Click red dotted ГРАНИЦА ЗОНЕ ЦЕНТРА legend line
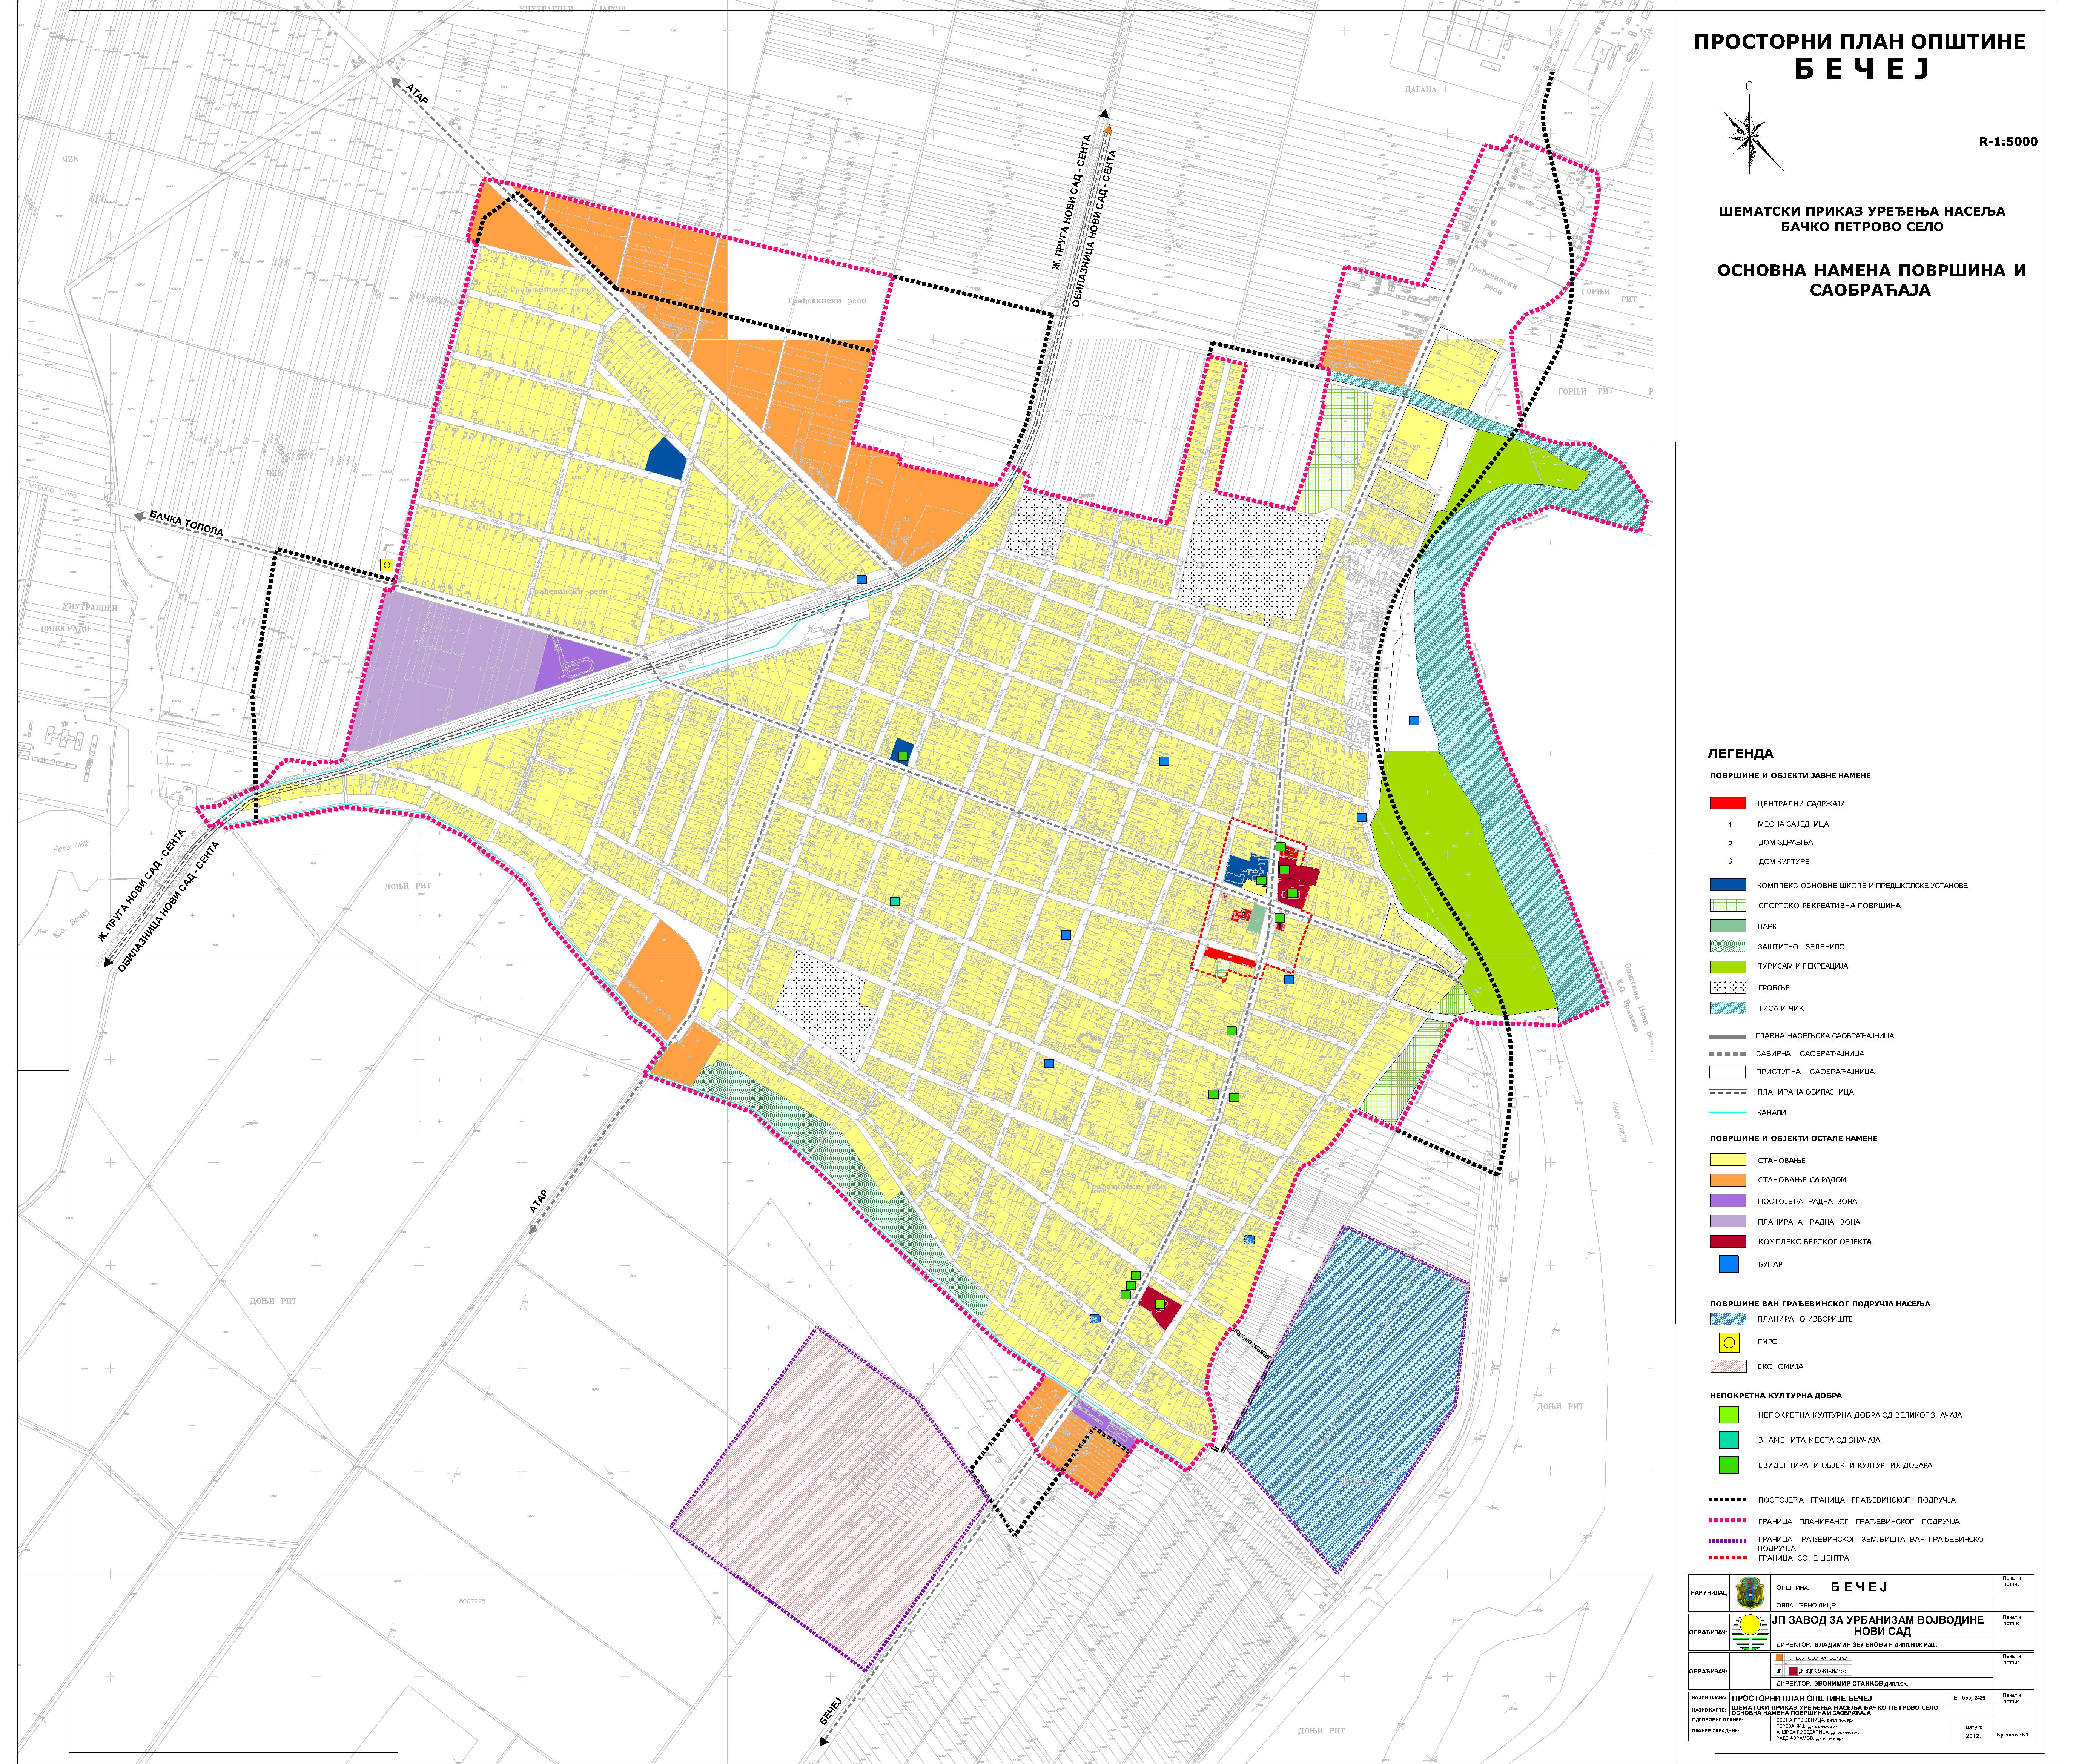 (x=1727, y=1558)
